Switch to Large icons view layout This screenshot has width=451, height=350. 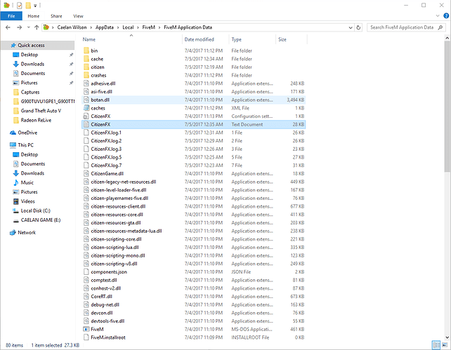pyautogui.click(x=445, y=345)
